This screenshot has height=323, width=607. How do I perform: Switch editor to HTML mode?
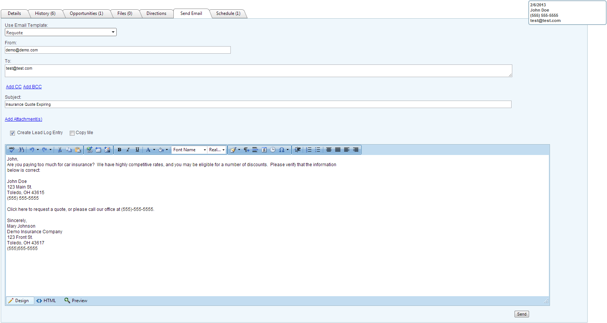[x=46, y=301]
